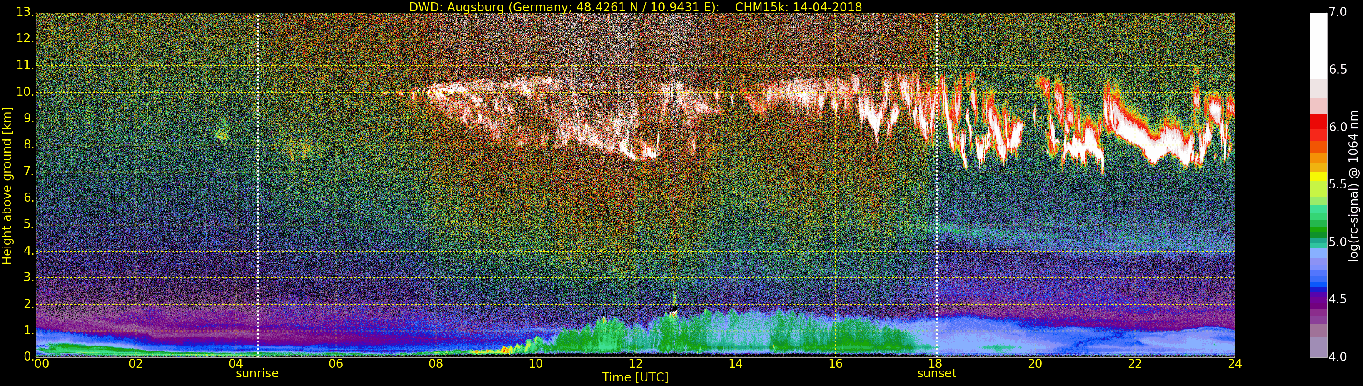This screenshot has width=1363, height=386.
Task: Select height-axis tick label '10.'
Action: (x=25, y=92)
